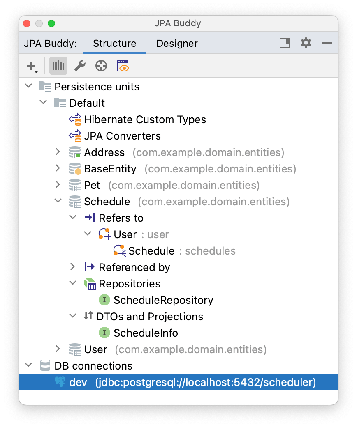Select the Structure tab
The image size is (357, 427).
tap(114, 43)
